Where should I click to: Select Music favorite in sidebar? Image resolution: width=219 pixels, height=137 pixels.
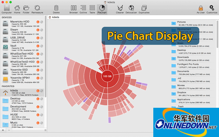tap(22, 125)
